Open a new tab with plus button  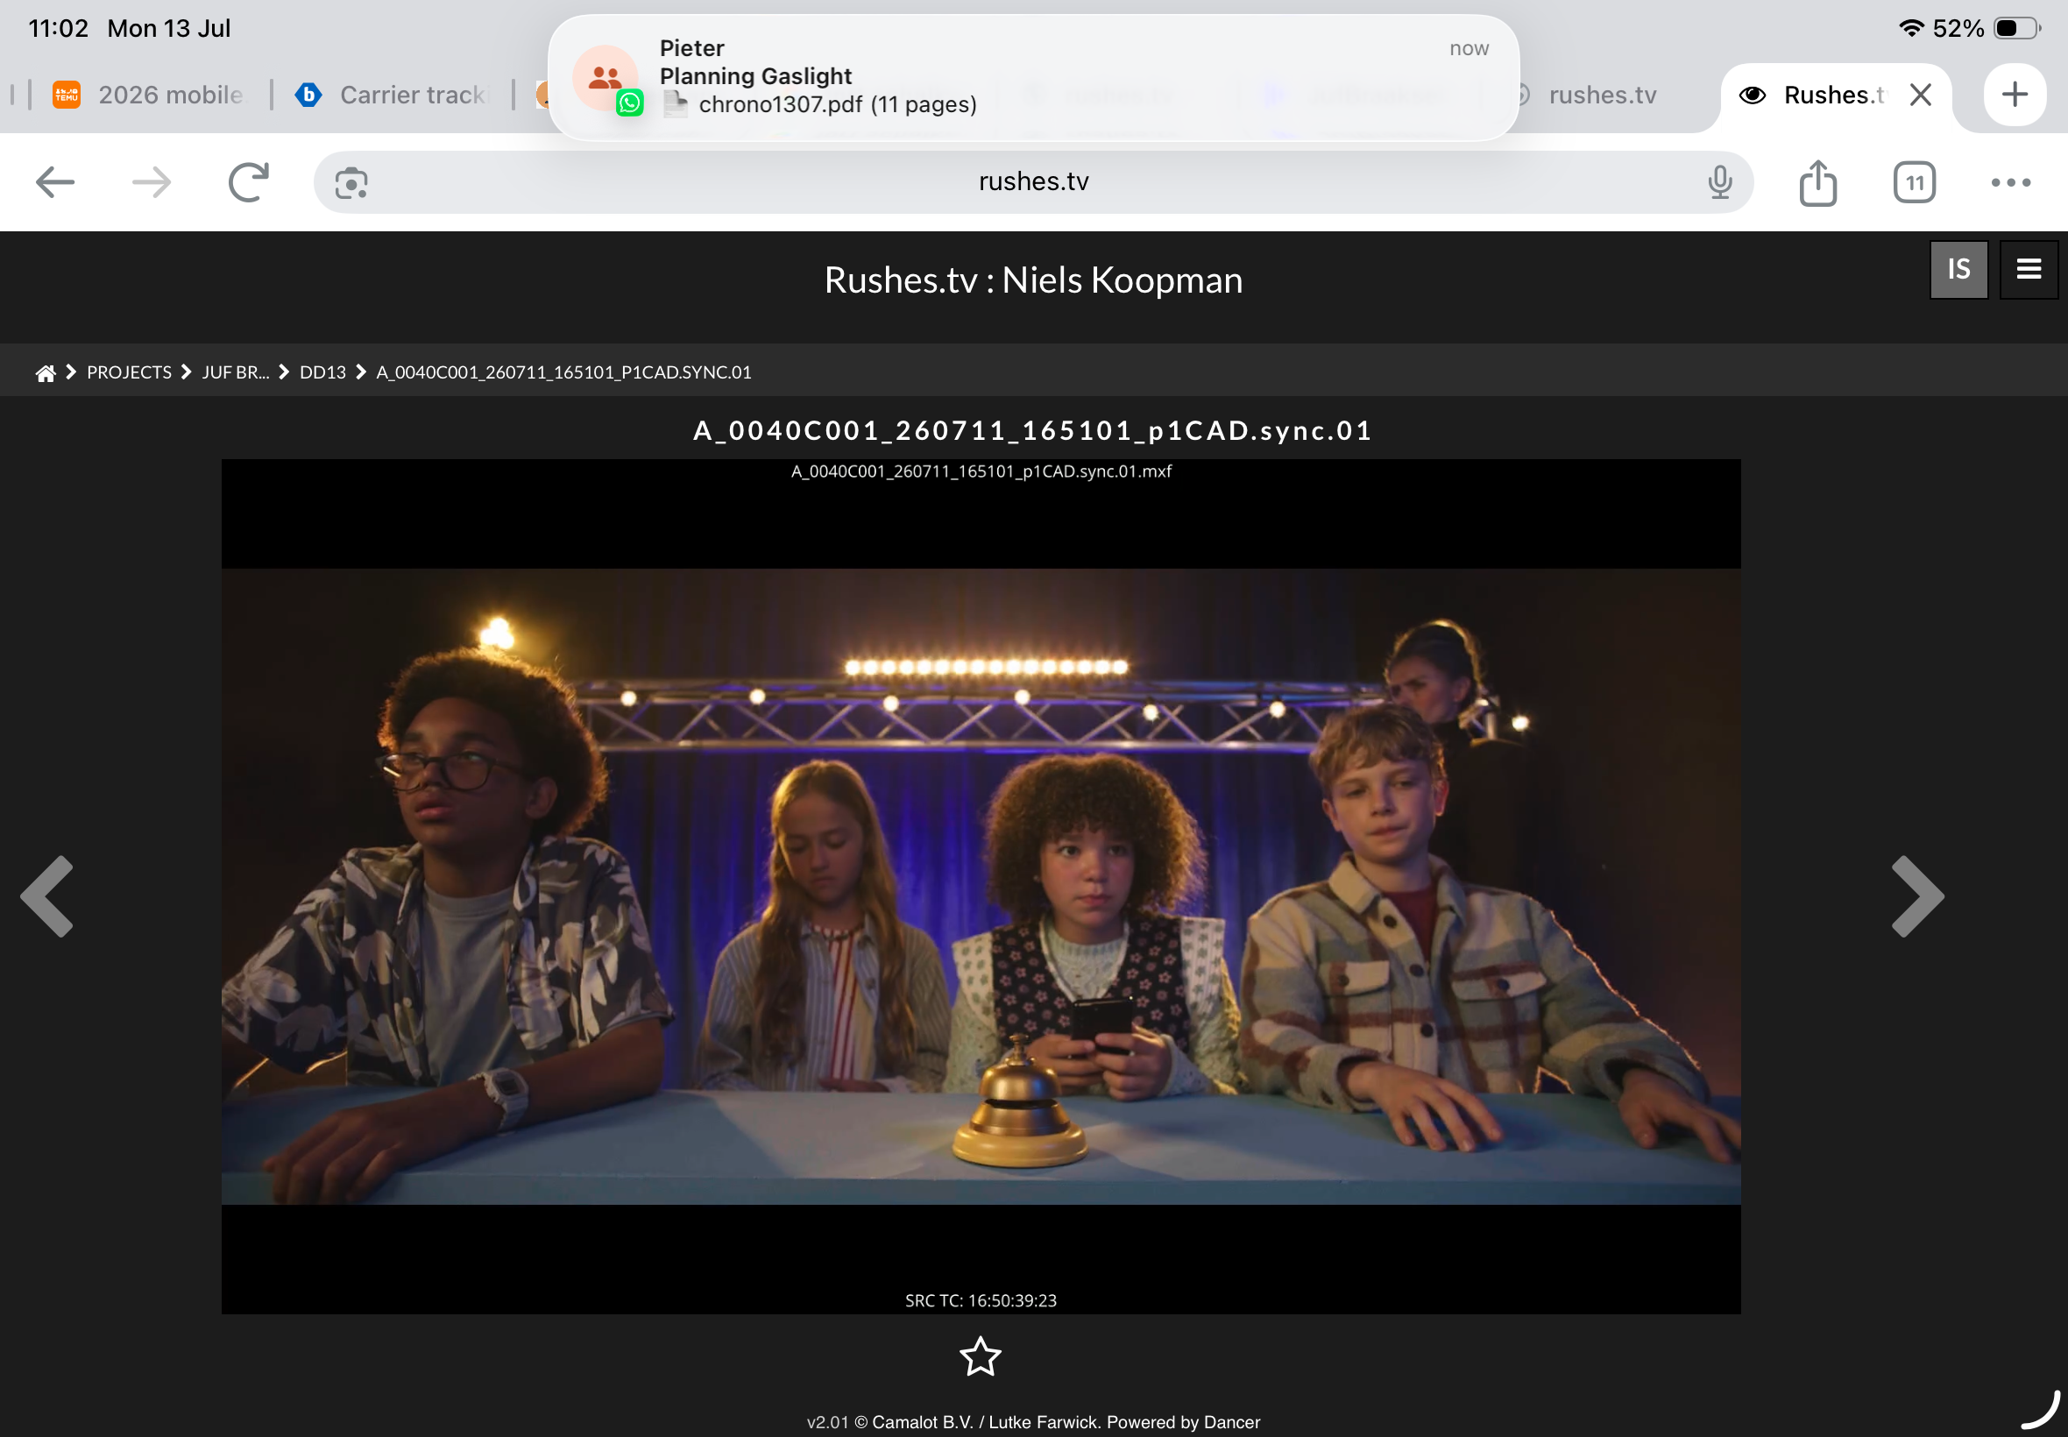[x=2015, y=95]
